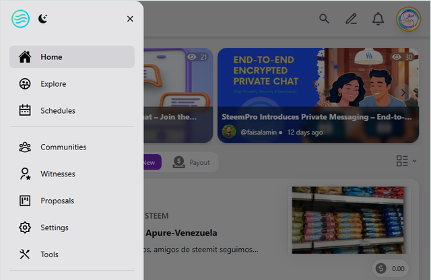Open notifications bell

point(378,19)
